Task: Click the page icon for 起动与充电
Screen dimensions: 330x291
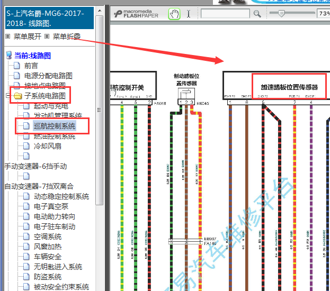Action: [26, 106]
